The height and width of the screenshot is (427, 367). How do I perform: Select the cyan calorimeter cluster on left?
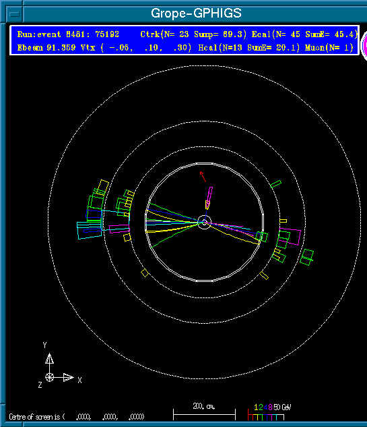tap(90, 231)
